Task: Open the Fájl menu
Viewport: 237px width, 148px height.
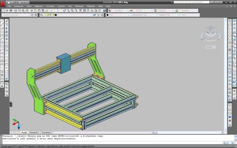Action: pyautogui.click(x=9, y=6)
